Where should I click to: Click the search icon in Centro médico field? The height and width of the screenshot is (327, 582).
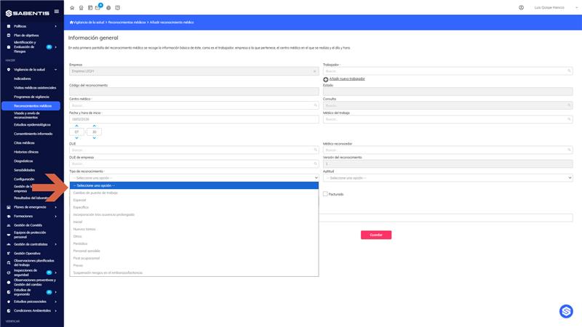tap(316, 105)
